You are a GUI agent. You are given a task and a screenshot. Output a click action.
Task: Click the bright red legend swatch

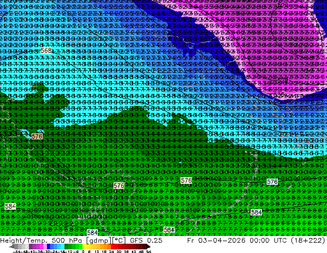tap(112, 246)
